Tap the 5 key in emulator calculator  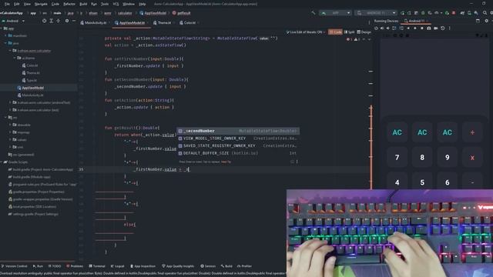(422, 182)
